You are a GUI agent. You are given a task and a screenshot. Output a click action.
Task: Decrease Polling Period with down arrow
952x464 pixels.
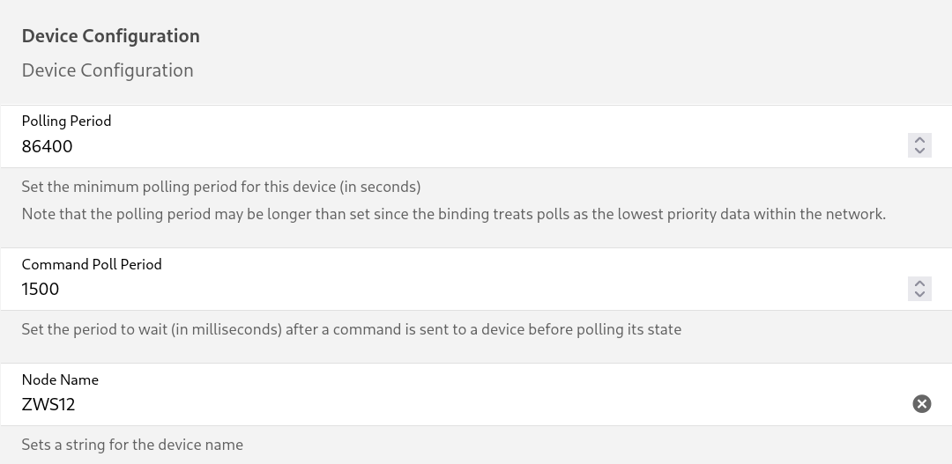pos(919,151)
